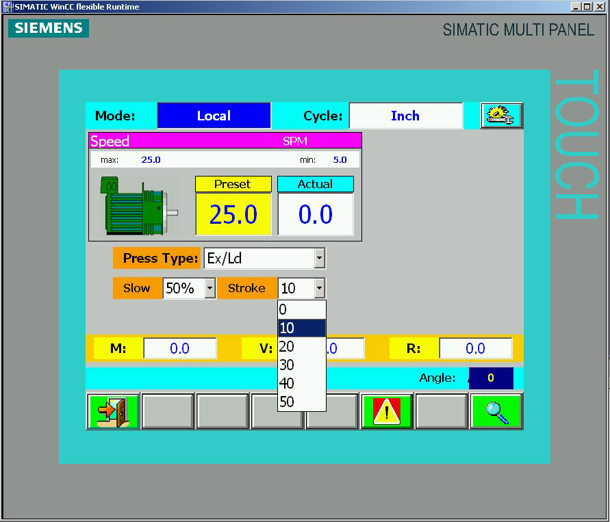Click the Actual speed value 0.0
610x522 pixels.
pos(316,214)
